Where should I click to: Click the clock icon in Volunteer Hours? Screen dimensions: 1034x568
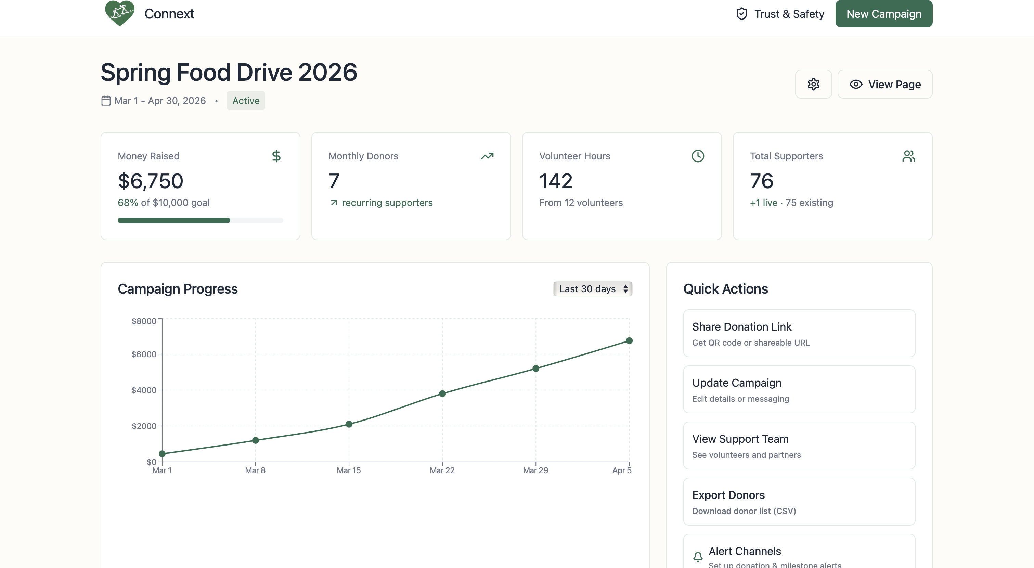pyautogui.click(x=698, y=156)
